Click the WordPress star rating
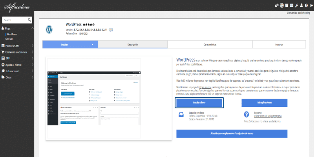 [x=89, y=25]
